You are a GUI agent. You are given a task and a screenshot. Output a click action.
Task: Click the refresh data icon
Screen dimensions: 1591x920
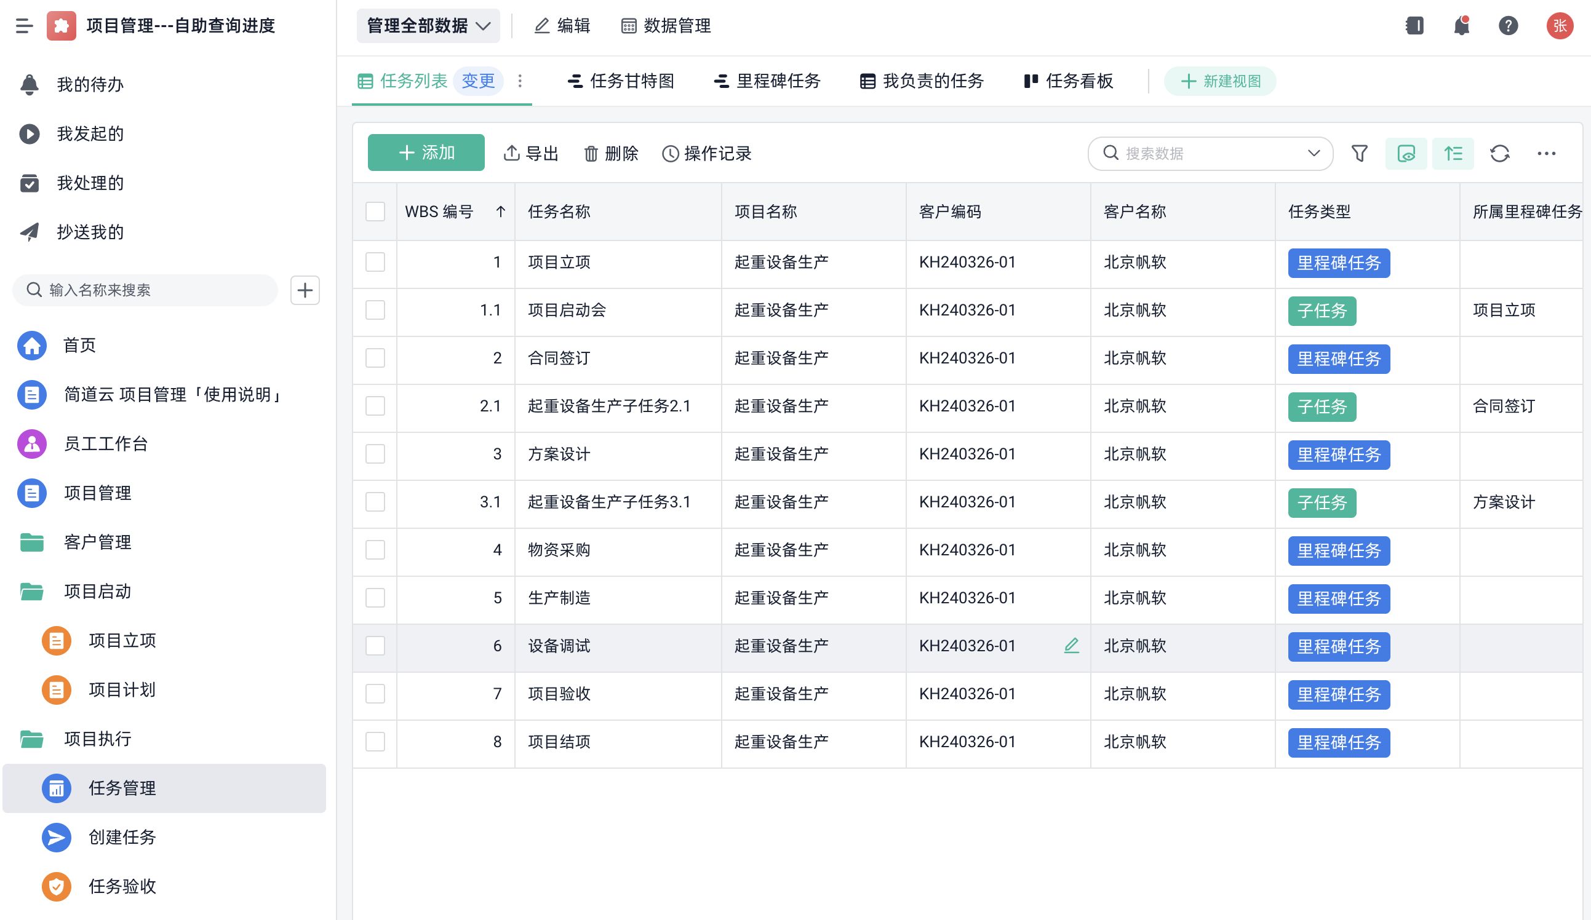point(1499,153)
